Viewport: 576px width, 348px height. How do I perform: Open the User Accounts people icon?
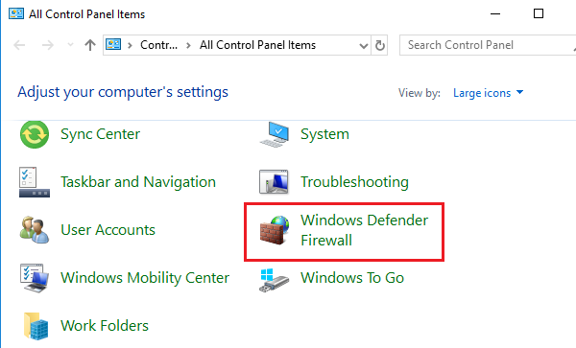click(x=35, y=230)
